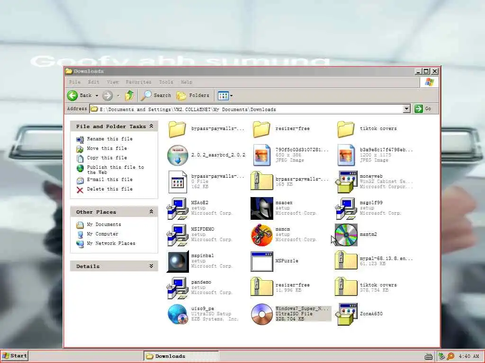The image size is (485, 363).
Task: Open the File menu
Action: click(74, 82)
